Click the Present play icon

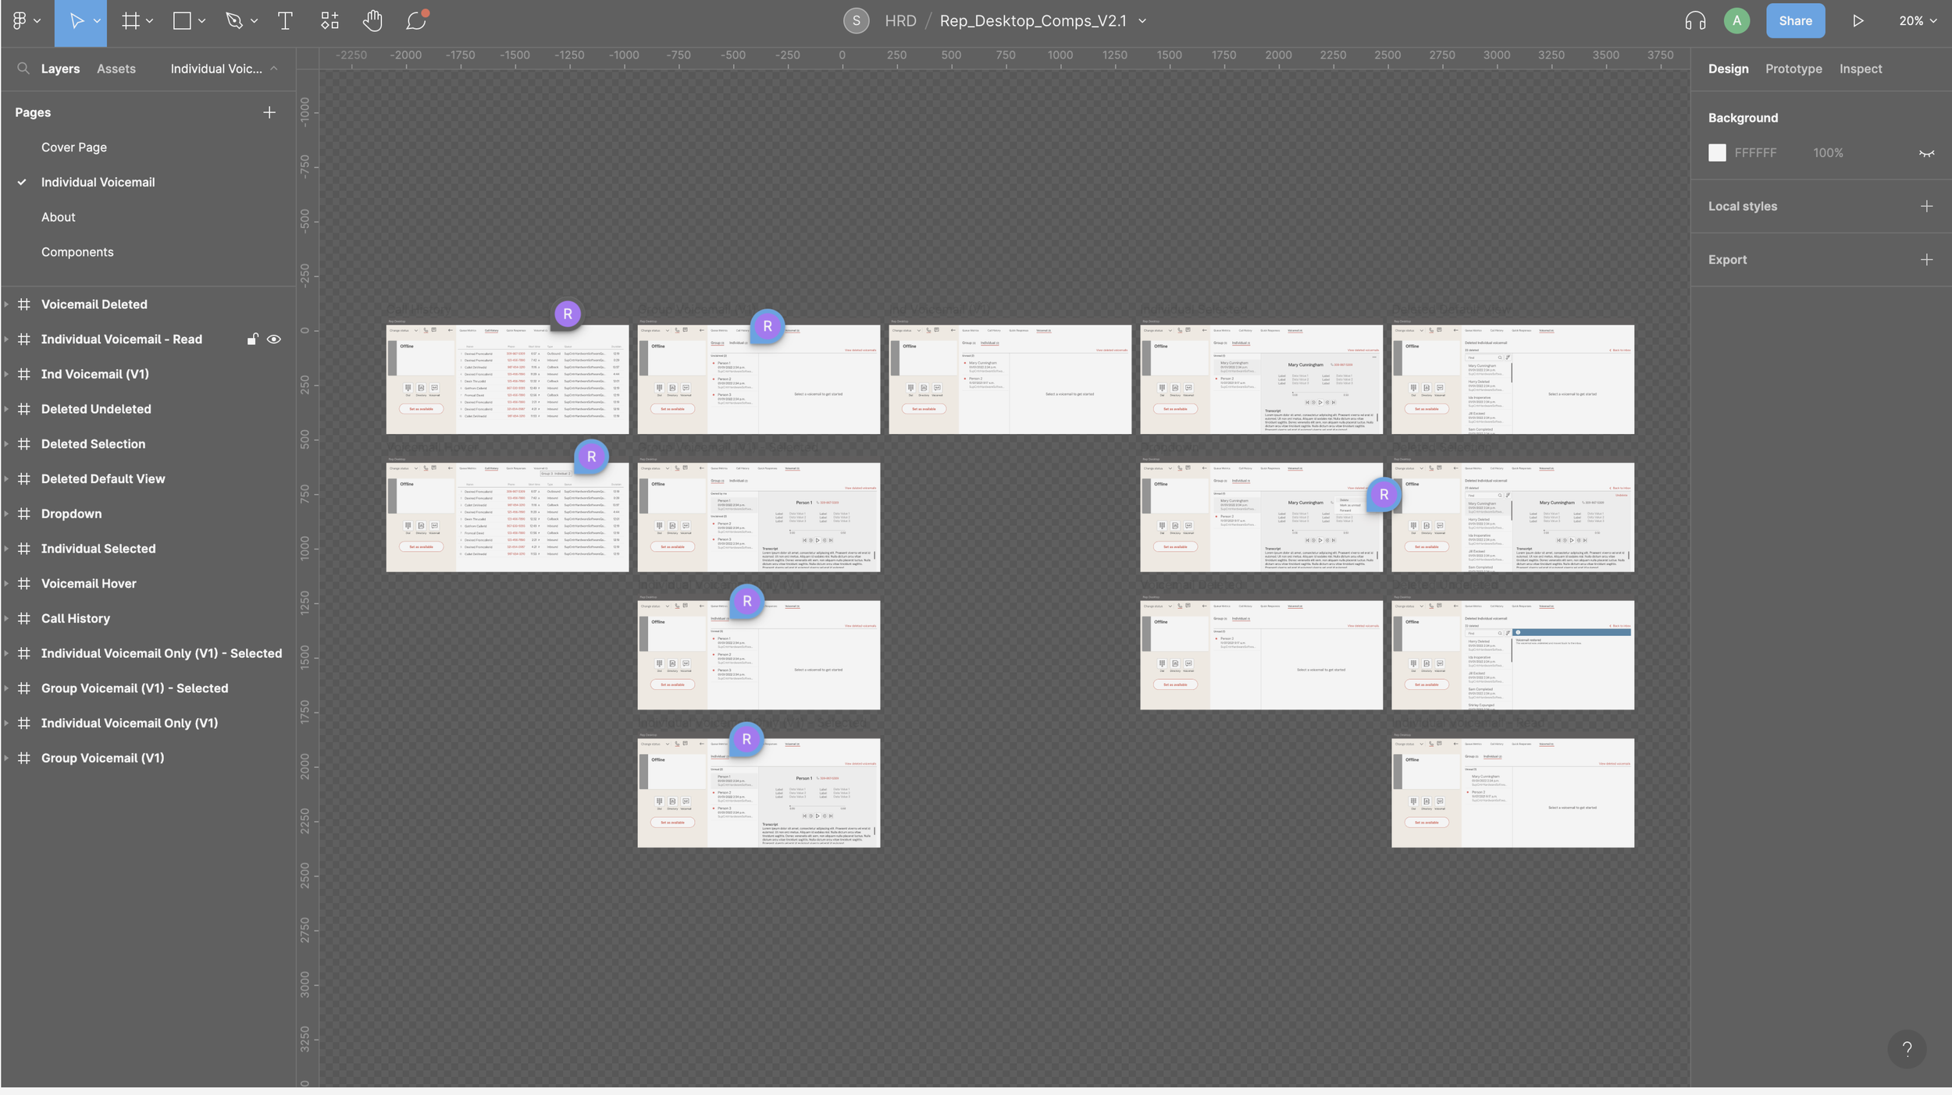(x=1858, y=21)
